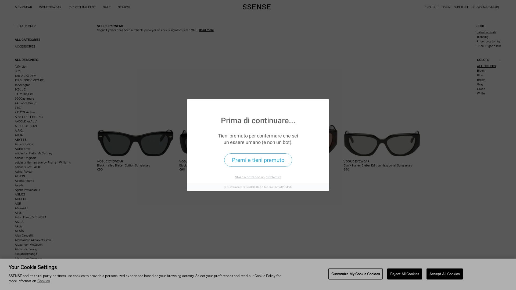The height and width of the screenshot is (290, 516).
Task: Open the Login page
Action: pos(446,7)
